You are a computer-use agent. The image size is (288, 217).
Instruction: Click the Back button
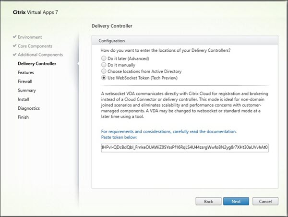tap(208, 202)
